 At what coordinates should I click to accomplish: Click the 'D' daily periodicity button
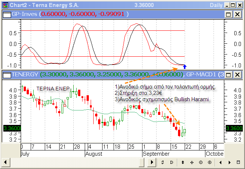171,163
